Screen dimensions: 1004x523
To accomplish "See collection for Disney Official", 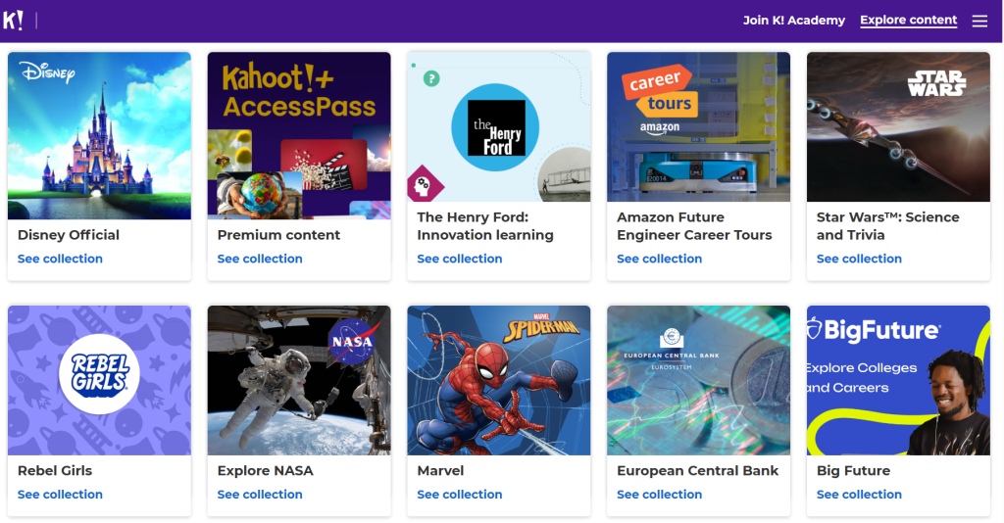I will pos(60,259).
